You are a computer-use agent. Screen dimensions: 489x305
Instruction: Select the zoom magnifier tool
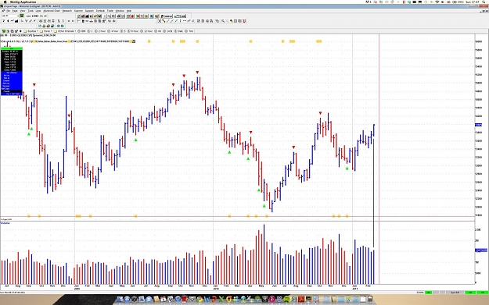(x=223, y=21)
